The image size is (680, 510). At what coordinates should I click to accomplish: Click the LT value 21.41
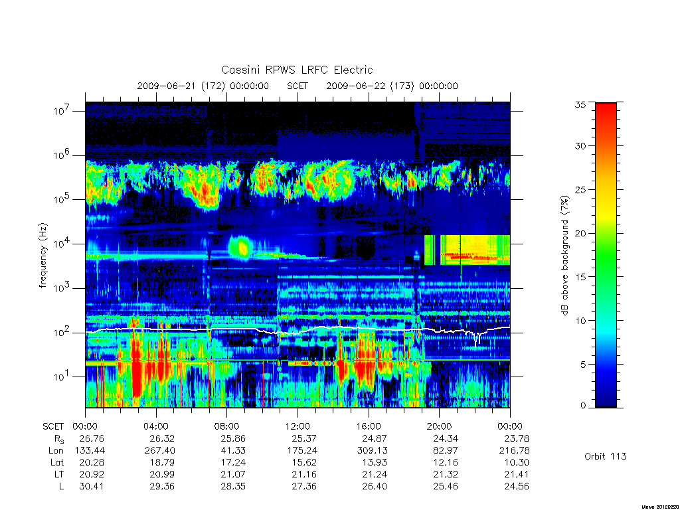pyautogui.click(x=517, y=474)
